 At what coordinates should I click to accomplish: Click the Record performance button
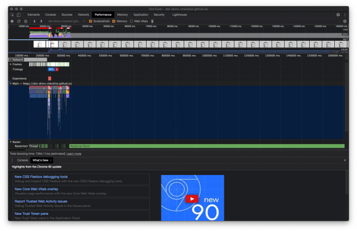click(x=12, y=21)
